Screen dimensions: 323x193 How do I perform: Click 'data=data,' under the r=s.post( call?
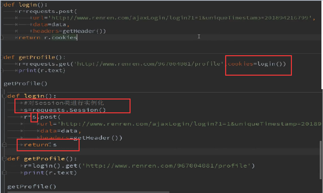click(61, 131)
